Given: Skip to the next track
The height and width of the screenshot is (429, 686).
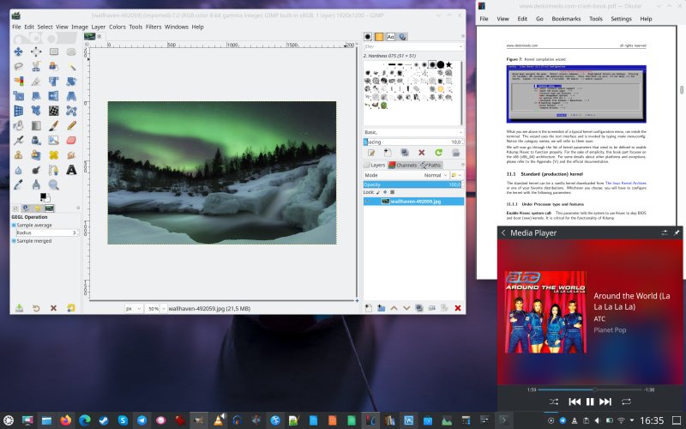Looking at the screenshot, I should [x=606, y=402].
